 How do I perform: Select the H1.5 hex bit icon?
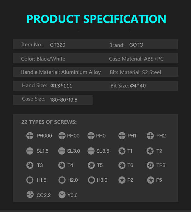pos(30,180)
